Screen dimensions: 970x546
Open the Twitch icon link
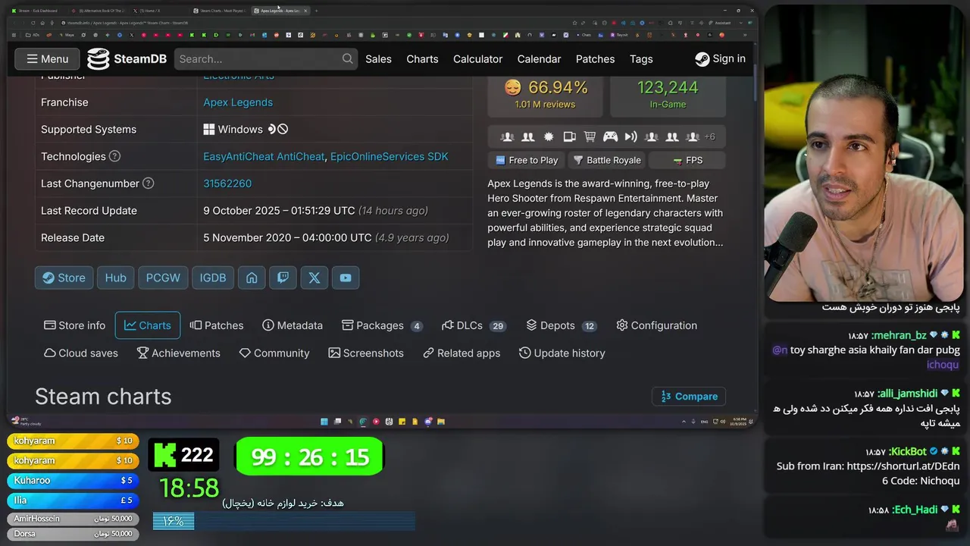[x=283, y=278]
